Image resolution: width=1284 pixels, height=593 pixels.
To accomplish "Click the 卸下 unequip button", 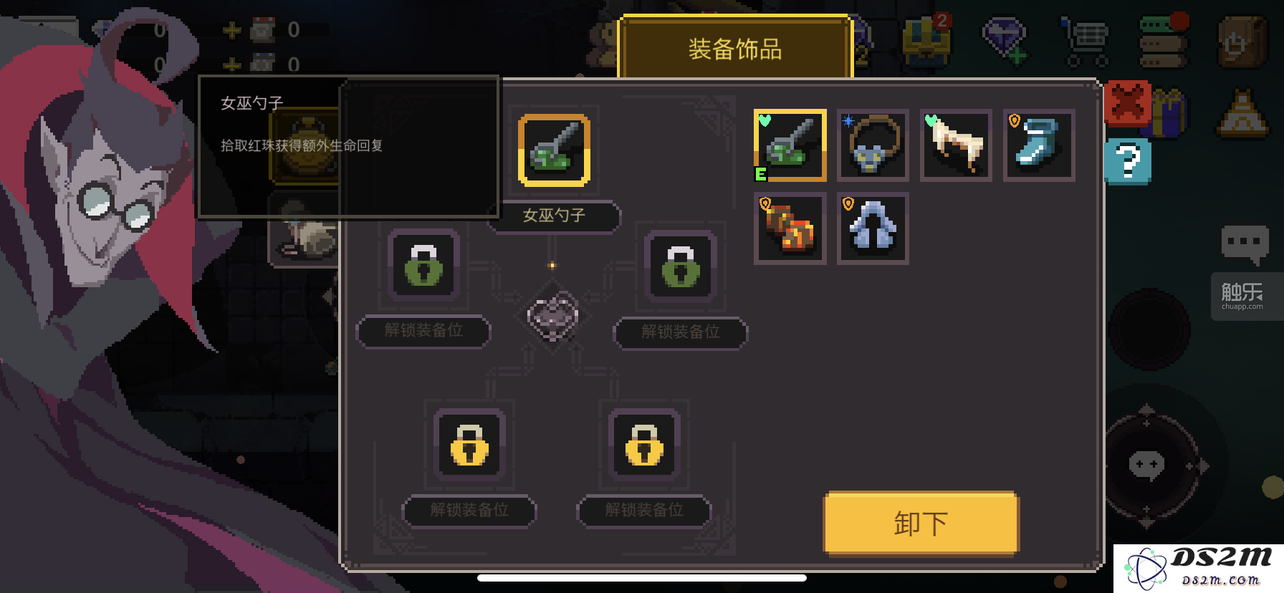I will click(921, 524).
